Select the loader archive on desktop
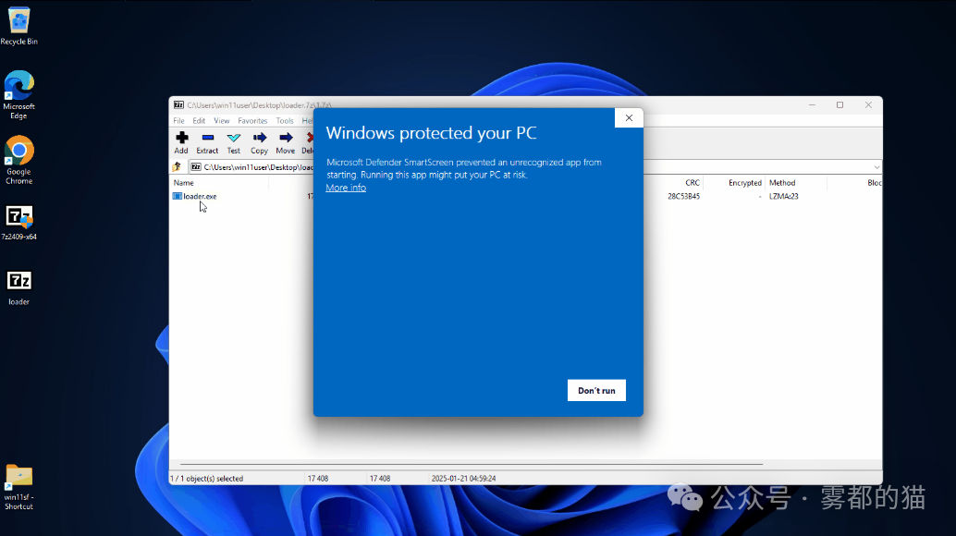The height and width of the screenshot is (536, 956). pos(18,287)
